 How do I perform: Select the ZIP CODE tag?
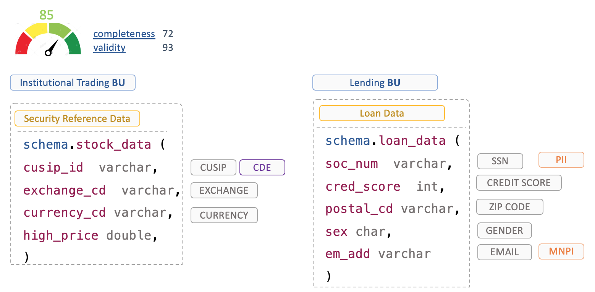click(509, 207)
